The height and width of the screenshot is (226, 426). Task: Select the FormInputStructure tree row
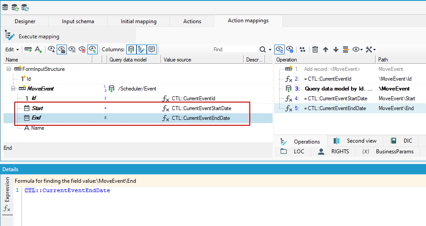138,69
